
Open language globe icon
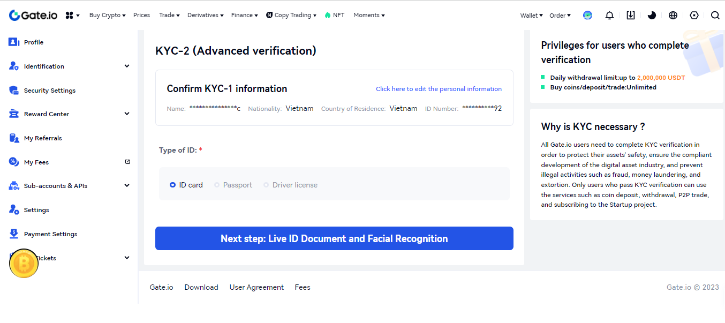pos(673,16)
